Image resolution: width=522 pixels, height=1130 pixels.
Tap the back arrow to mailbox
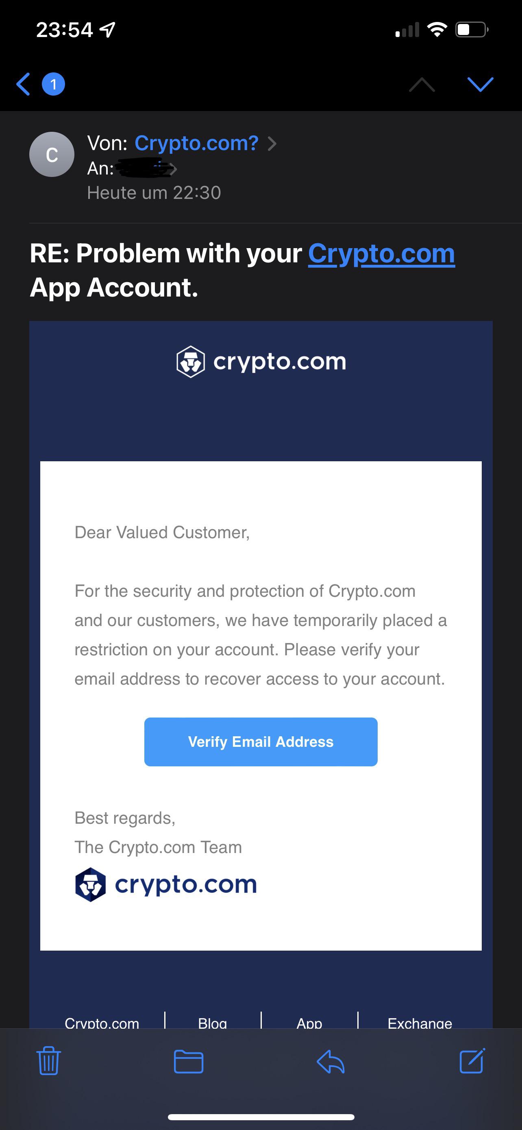coord(24,84)
